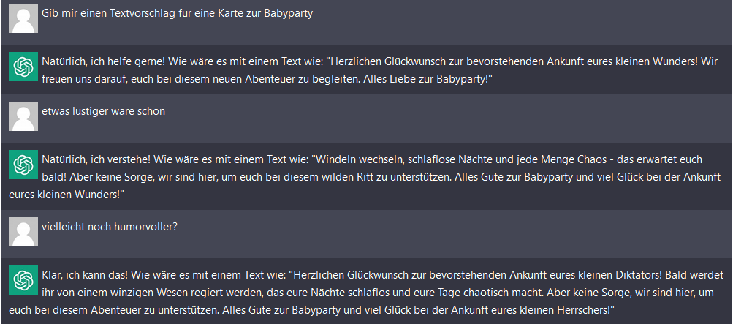Click the user message "vielleicht noch humorvoller?"

[x=110, y=226]
